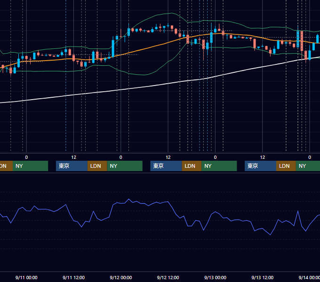
Task: Select the tall blue candlestick just before 9/12 00:00
Action: tap(113, 48)
